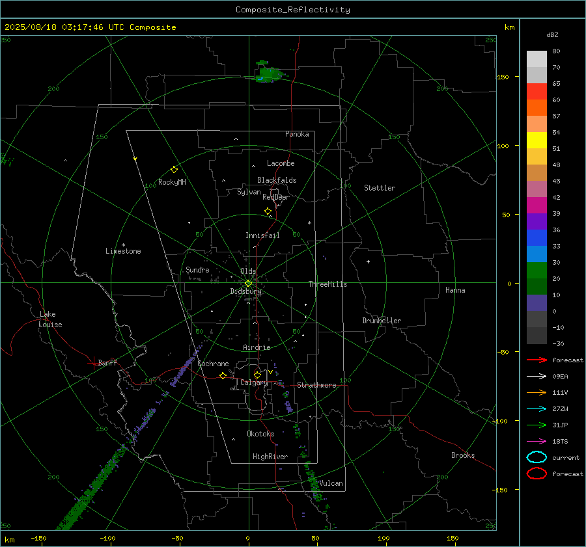Pick the magenta 42 dBZ color swatch
Viewport: 586px width, 547px height.
pos(537,205)
